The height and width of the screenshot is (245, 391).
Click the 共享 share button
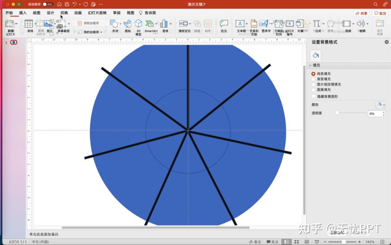click(361, 13)
